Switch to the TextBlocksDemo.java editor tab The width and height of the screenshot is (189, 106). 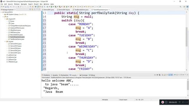(x=80, y=10)
